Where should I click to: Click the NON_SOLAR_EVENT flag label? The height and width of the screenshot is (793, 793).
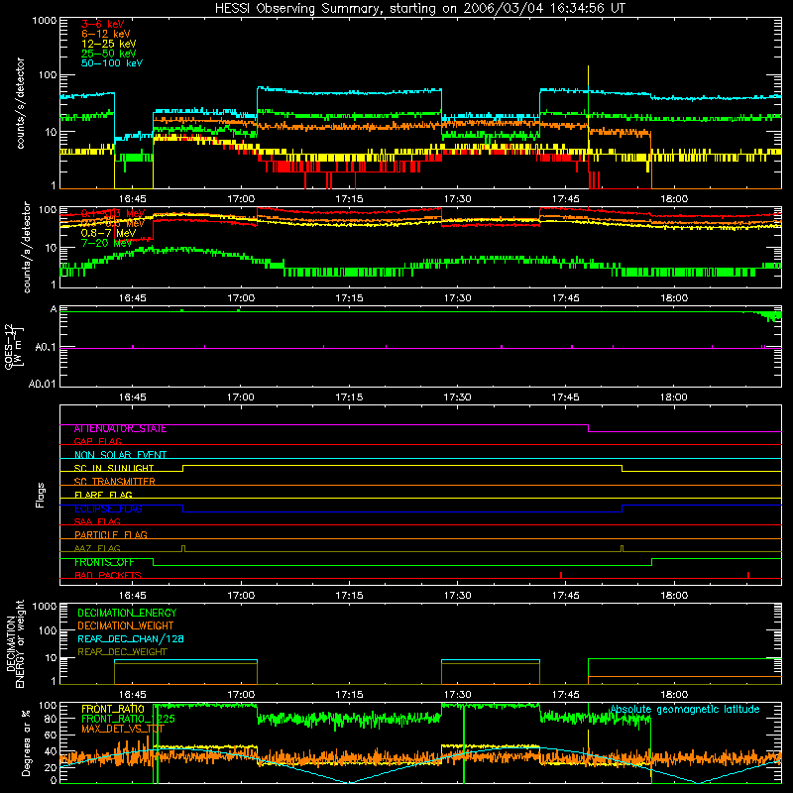point(120,455)
